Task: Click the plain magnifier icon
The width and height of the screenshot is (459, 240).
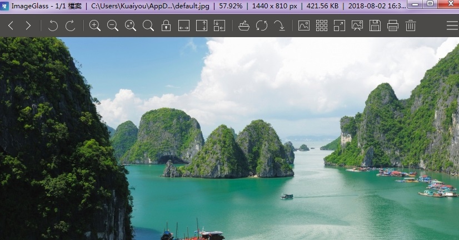Action: tap(148, 25)
